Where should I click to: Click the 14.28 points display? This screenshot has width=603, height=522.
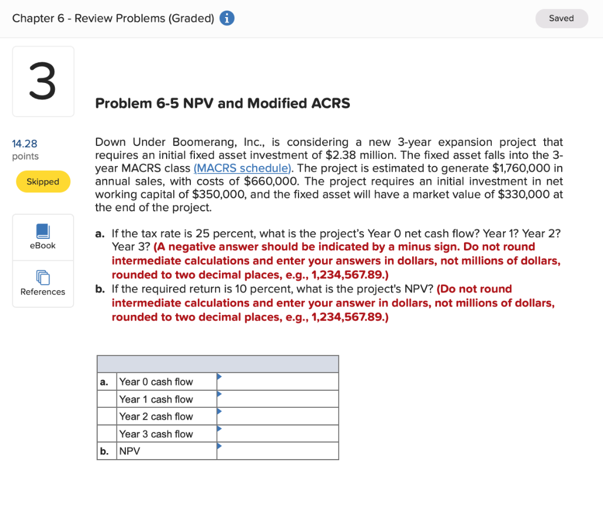click(x=24, y=144)
